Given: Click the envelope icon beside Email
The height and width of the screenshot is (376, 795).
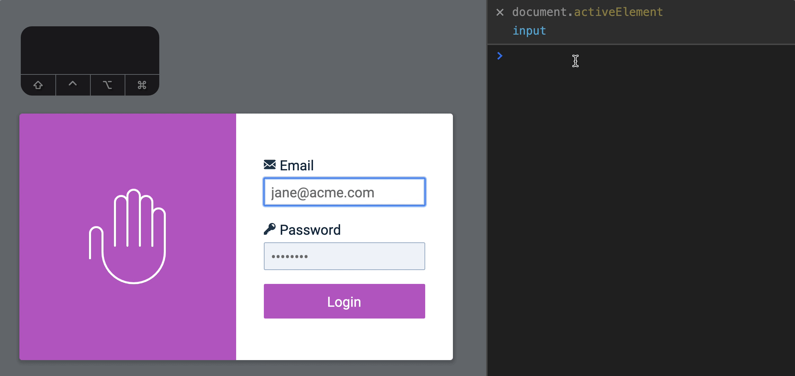Looking at the screenshot, I should tap(269, 164).
